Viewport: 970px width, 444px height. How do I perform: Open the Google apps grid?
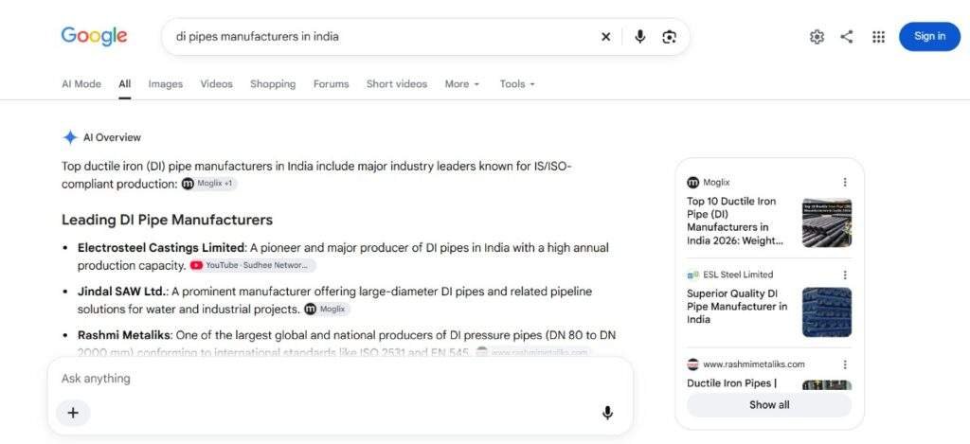(x=878, y=37)
